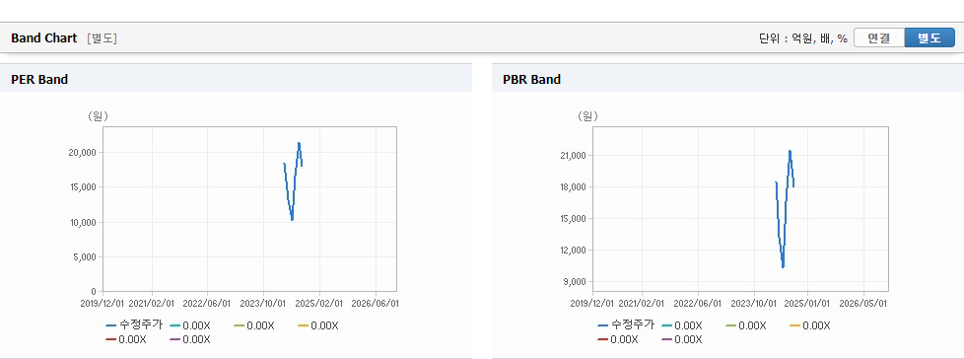Toggle 수정주가 legend in PER Band

(x=134, y=325)
